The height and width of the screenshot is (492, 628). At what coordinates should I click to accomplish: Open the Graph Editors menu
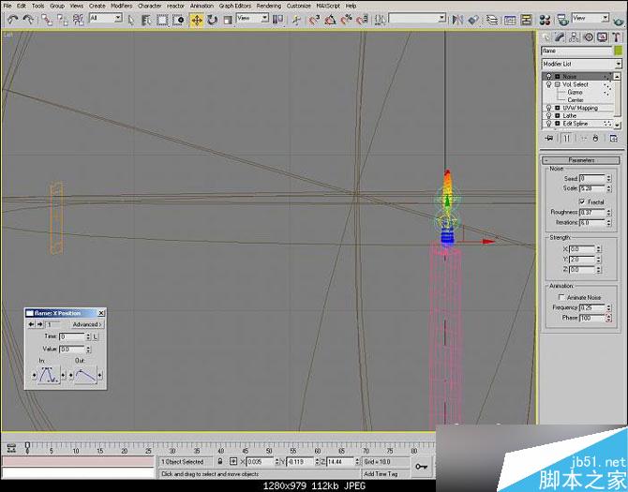click(234, 6)
